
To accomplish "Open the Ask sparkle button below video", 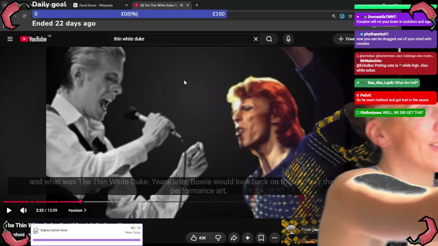I will [248, 238].
